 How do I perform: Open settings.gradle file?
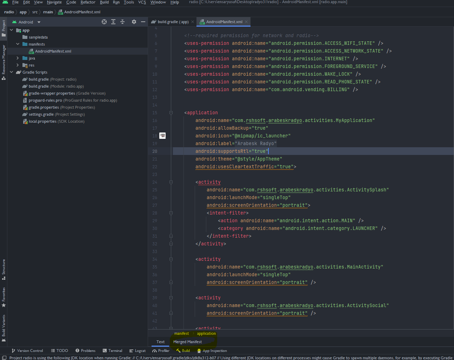pos(56,114)
